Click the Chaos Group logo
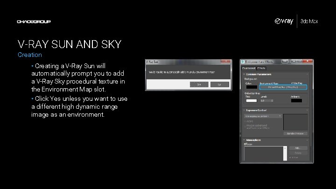 pyautogui.click(x=34, y=21)
